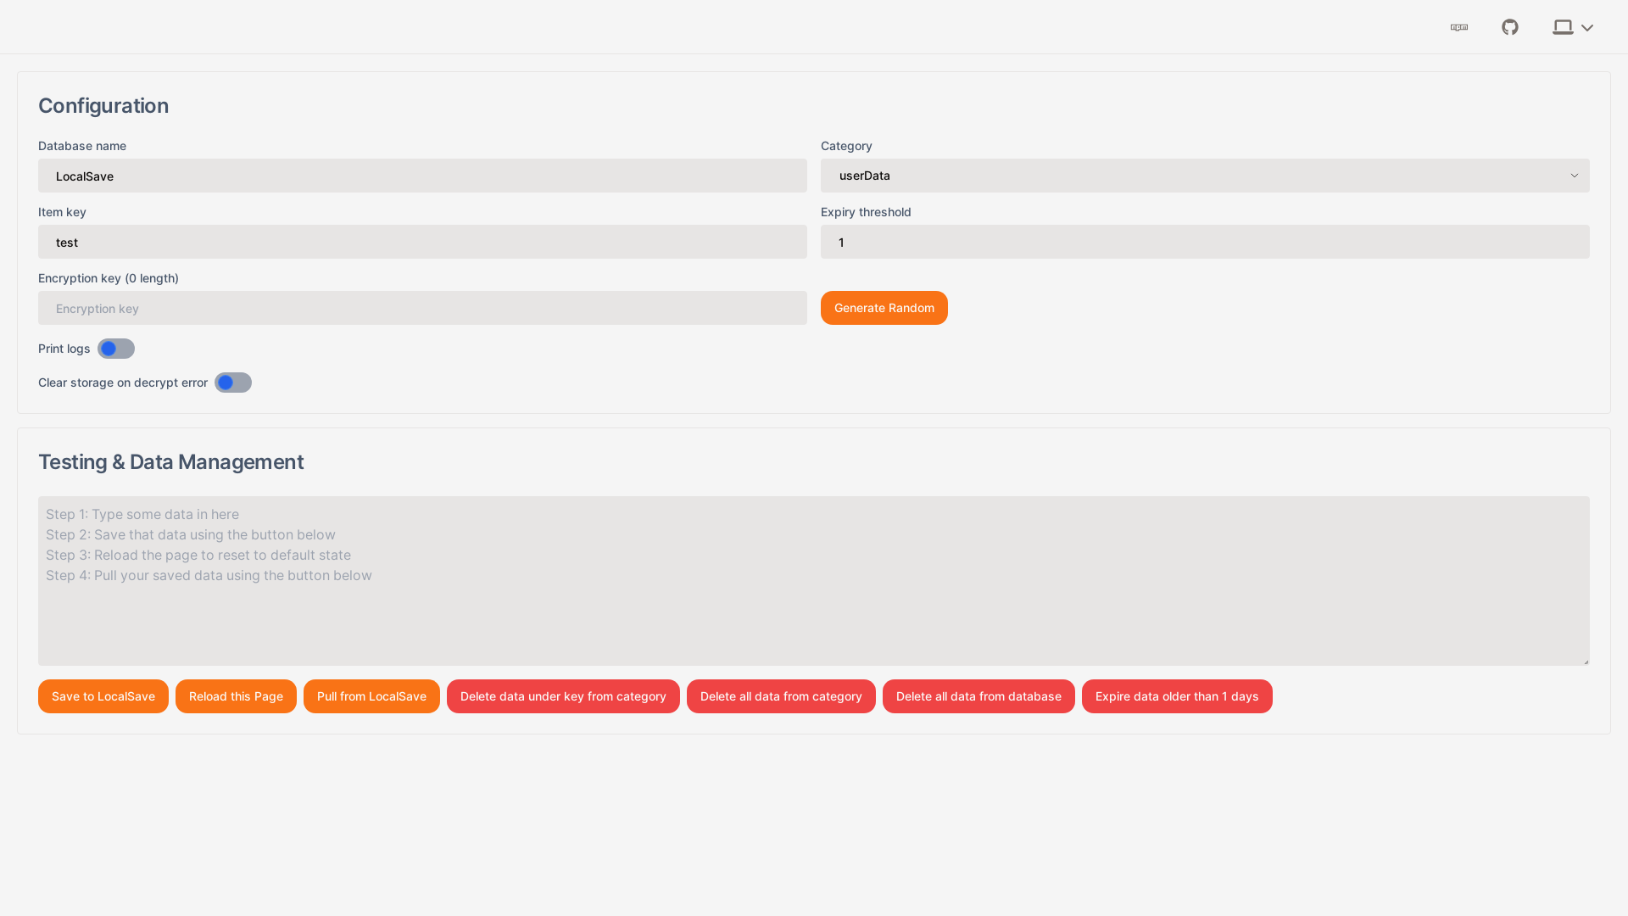Toggle the Print logs switch
This screenshot has height=916, width=1628.
pos(116,349)
